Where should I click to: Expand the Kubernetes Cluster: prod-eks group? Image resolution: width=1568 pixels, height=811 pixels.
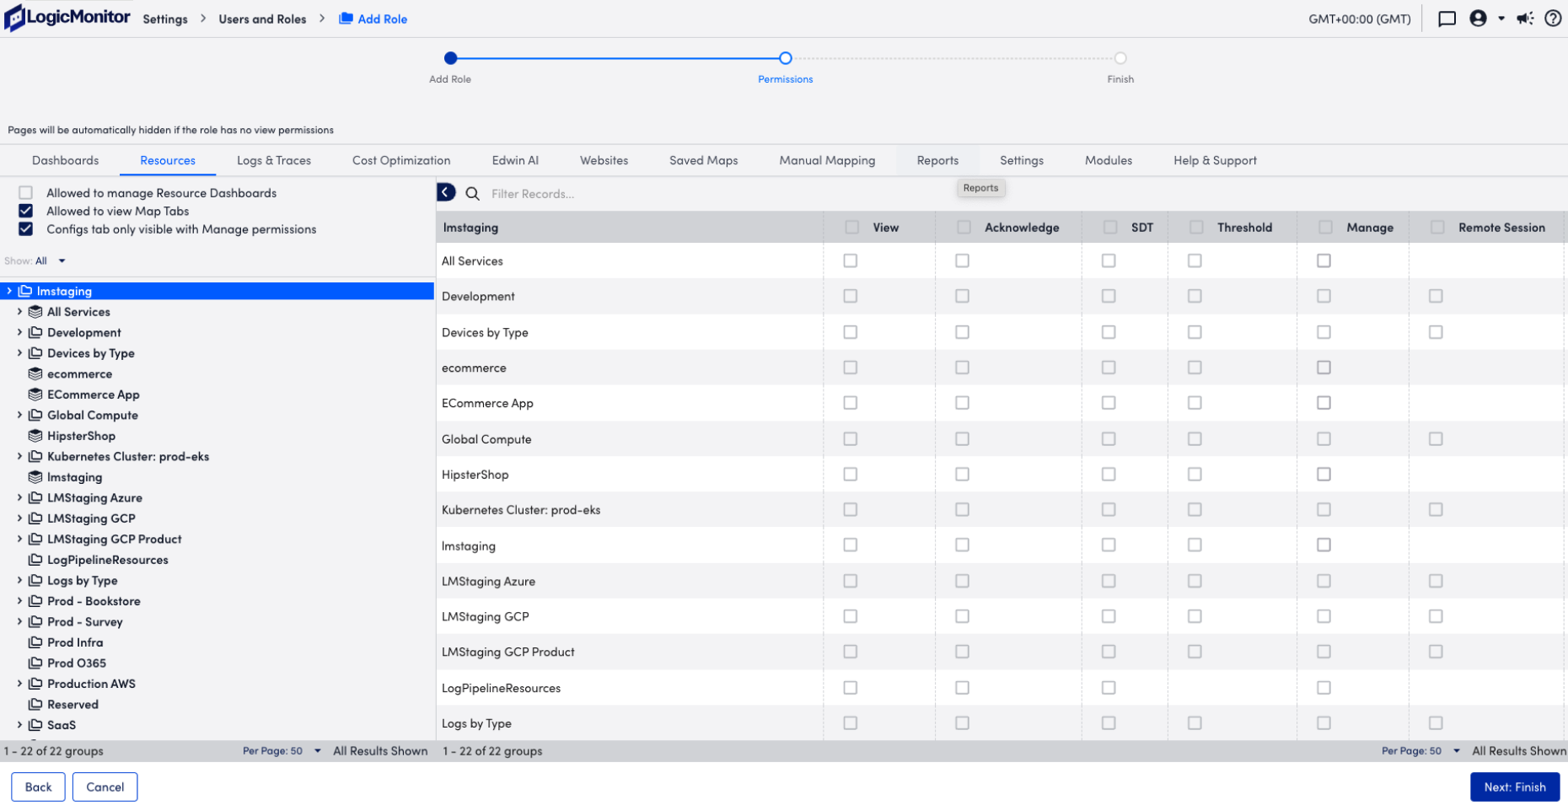point(20,456)
